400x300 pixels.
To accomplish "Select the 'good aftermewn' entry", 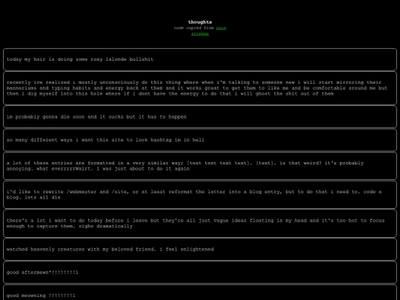I will pos(200,273).
